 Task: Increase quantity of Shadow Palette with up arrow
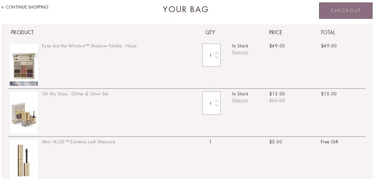click(216, 53)
